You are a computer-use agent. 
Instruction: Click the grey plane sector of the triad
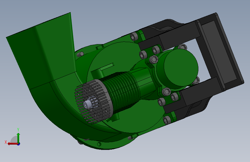pos(14,139)
